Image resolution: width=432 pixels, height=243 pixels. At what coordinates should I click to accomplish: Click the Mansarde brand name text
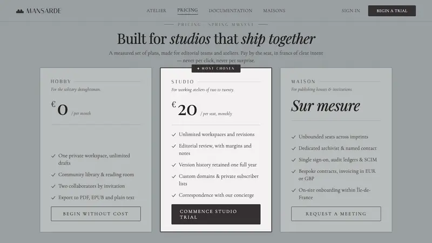pos(44,11)
